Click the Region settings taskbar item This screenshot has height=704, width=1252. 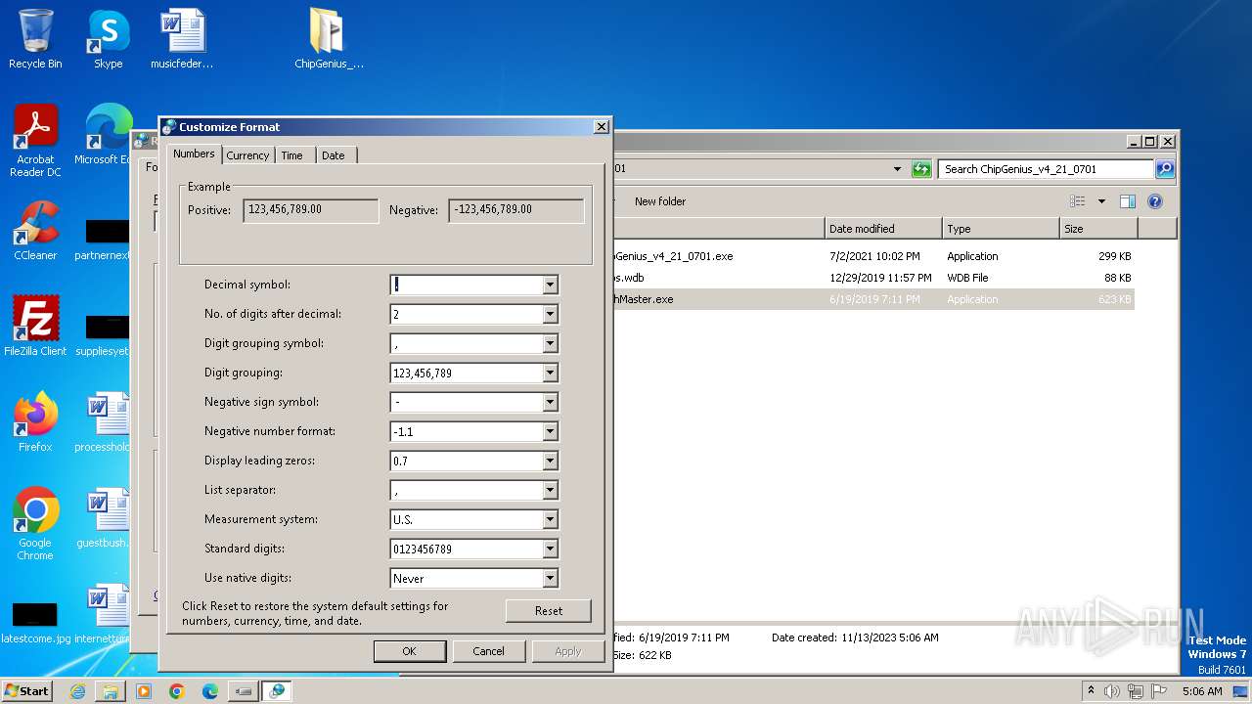coord(277,691)
